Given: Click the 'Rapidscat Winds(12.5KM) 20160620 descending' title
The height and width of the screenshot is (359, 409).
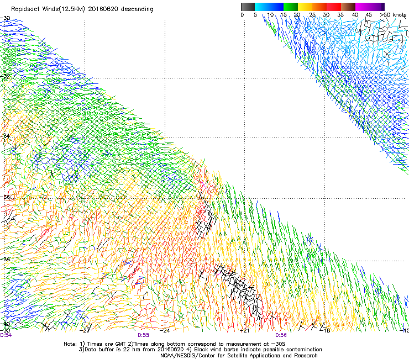Looking at the screenshot, I should point(82,9).
